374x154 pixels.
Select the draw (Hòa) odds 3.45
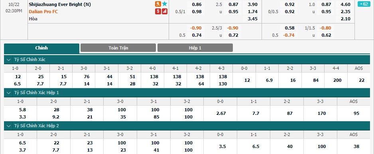pyautogui.click(x=253, y=19)
